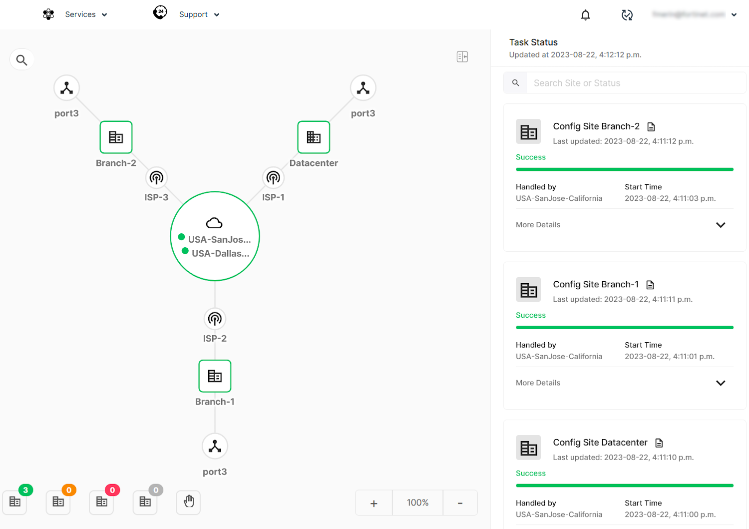
Task: Zoom in with the plus button
Action: 374,503
